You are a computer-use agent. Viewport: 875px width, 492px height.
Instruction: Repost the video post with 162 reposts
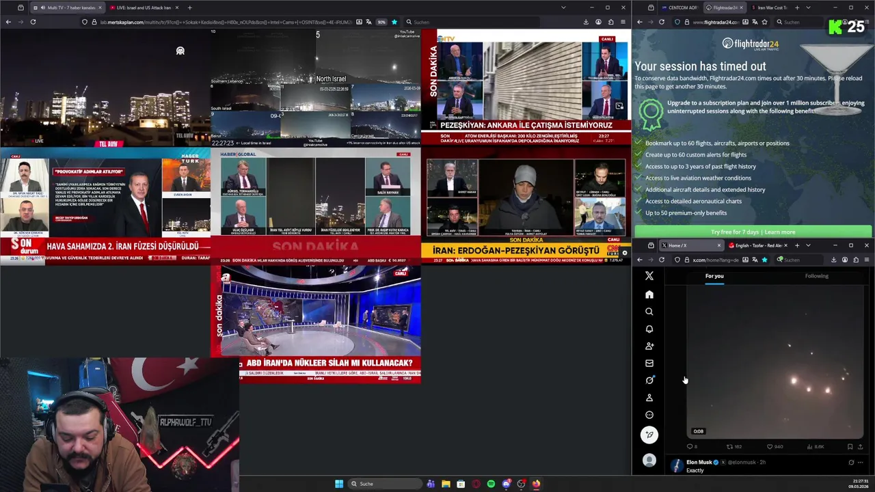coord(733,447)
